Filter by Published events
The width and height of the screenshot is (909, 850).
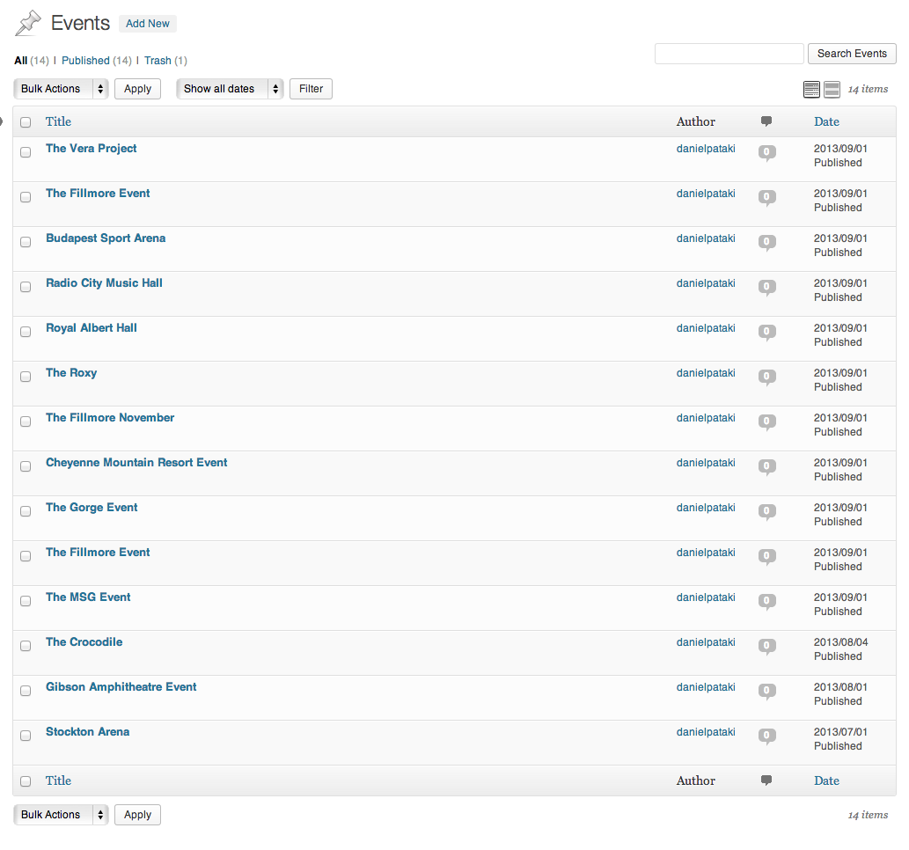85,61
